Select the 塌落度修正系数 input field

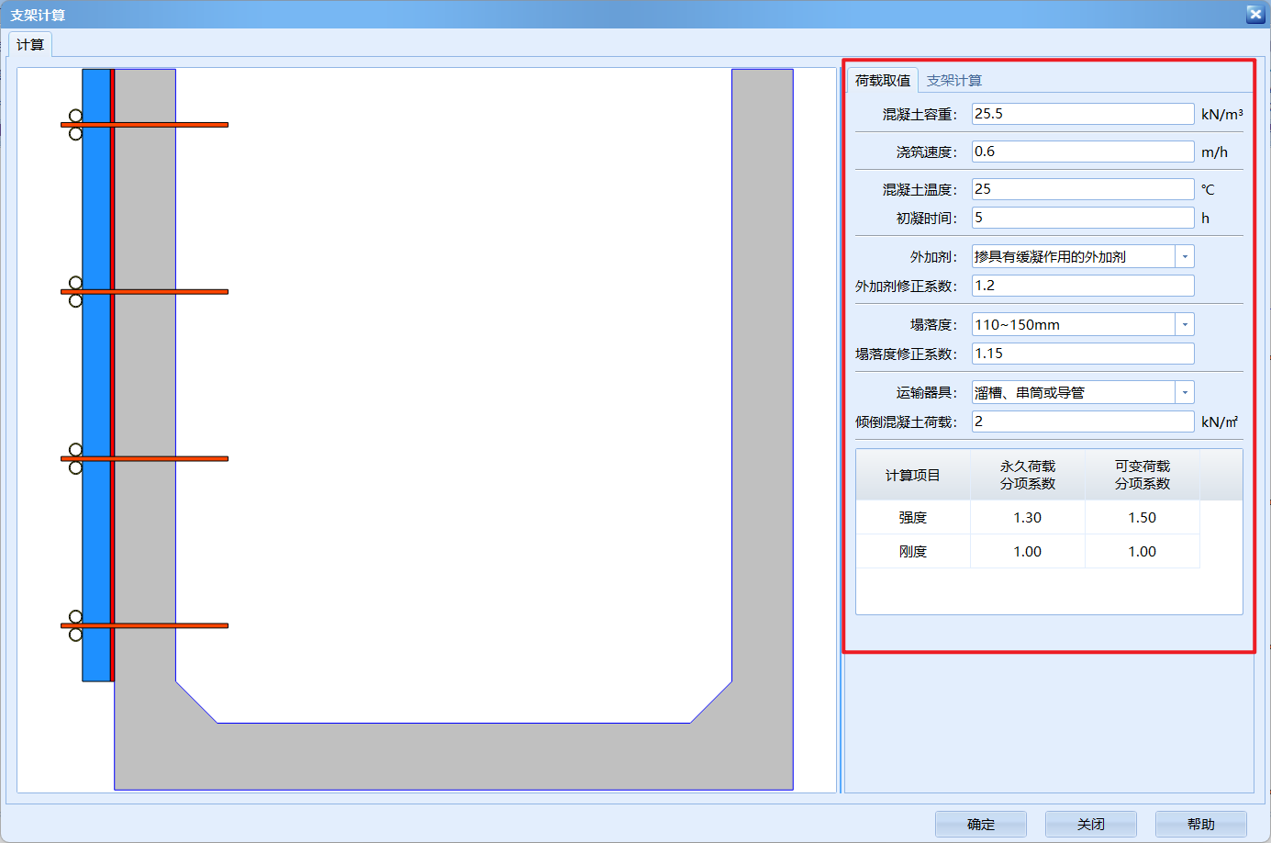[1082, 354]
